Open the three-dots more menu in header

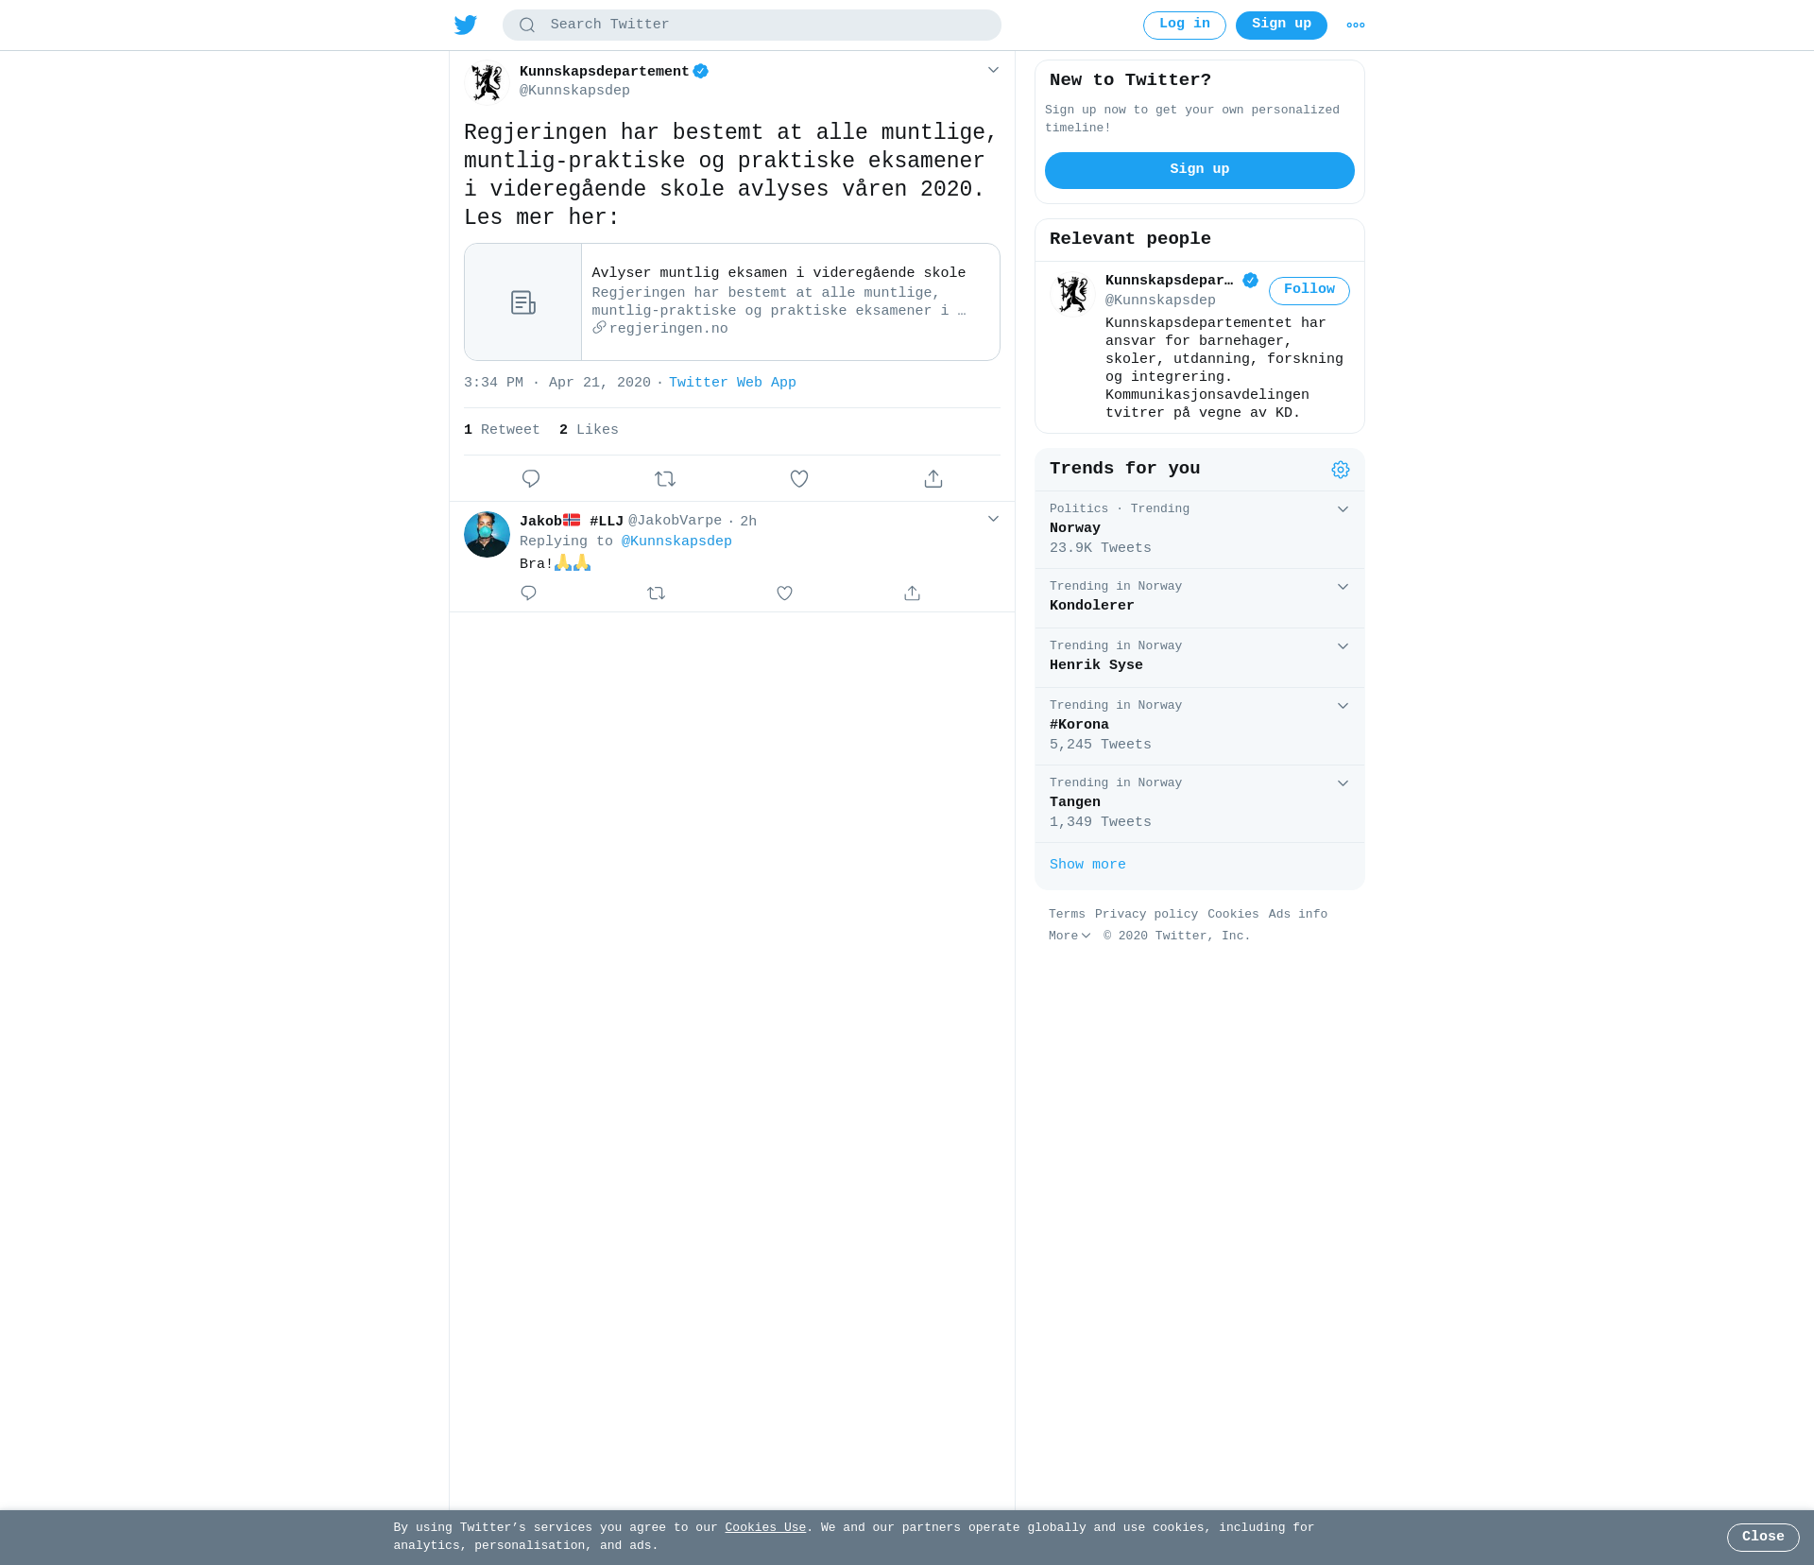(x=1356, y=26)
